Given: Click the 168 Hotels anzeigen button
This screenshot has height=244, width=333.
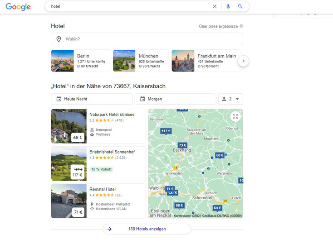Looking at the screenshot, I should [x=147, y=229].
